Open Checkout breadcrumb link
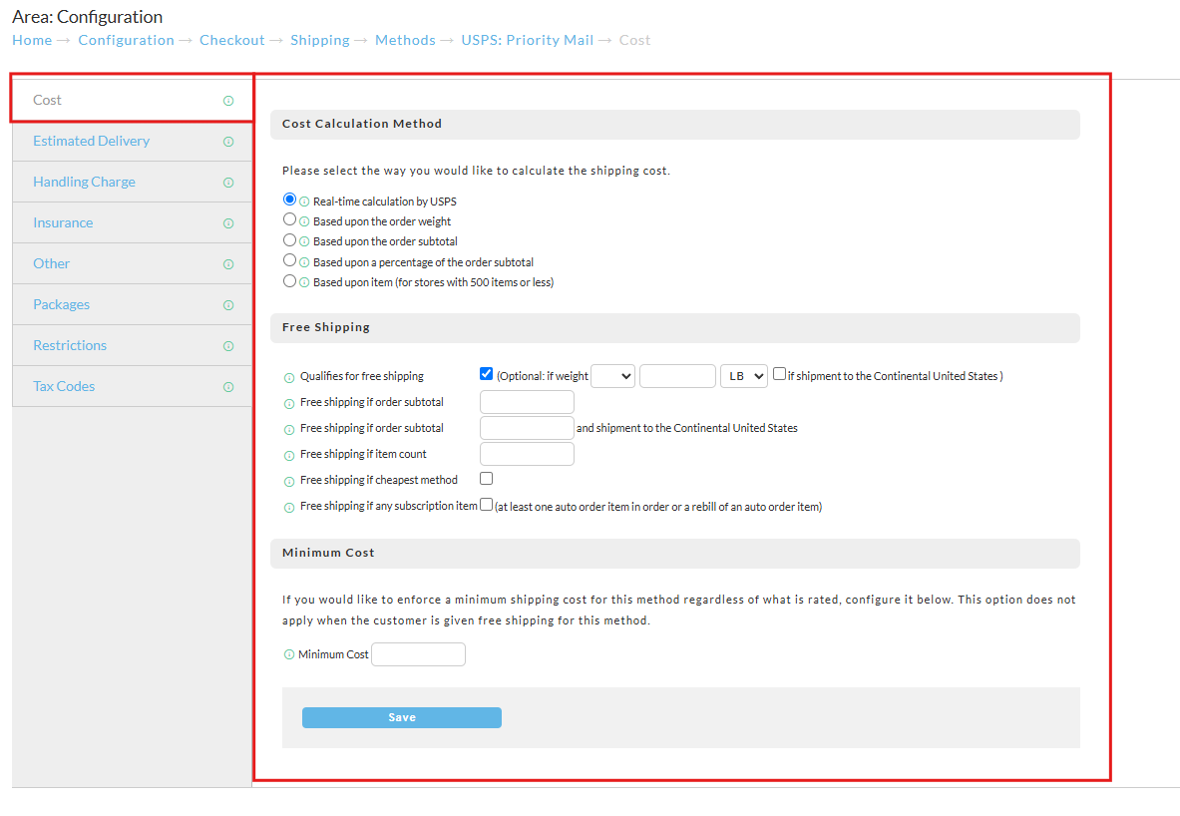 [x=231, y=40]
